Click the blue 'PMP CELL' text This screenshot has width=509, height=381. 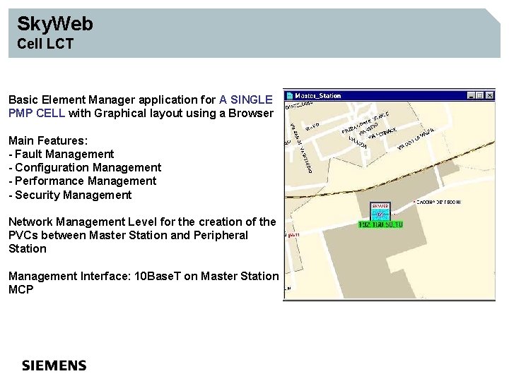click(37, 113)
